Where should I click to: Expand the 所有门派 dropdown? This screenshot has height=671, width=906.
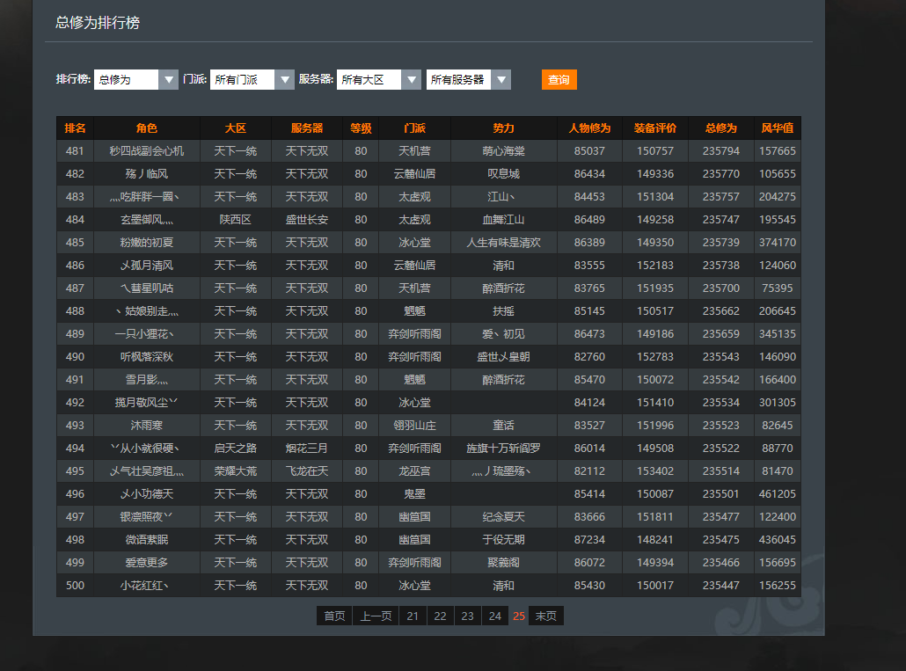coord(252,80)
